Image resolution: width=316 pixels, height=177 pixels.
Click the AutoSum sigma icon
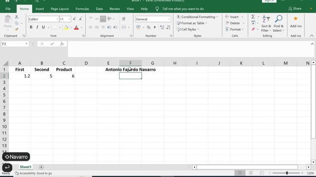pyautogui.click(x=253, y=17)
